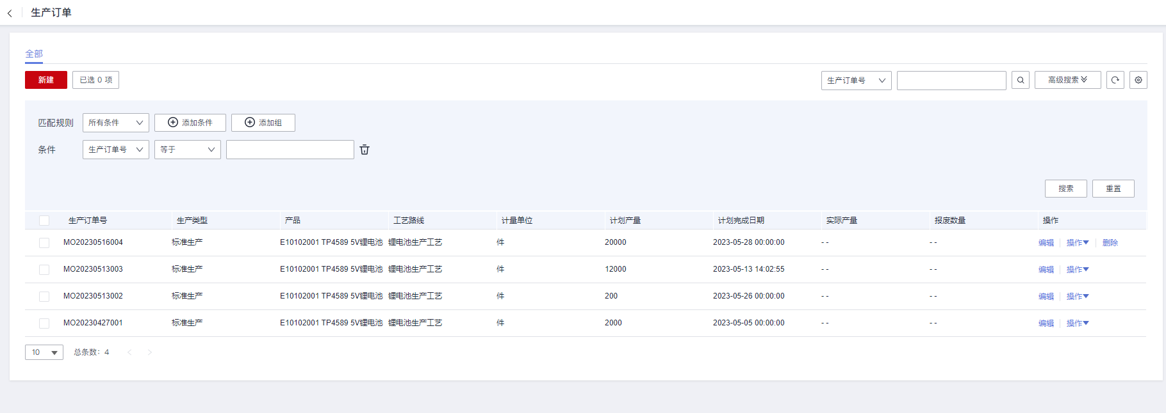Image resolution: width=1166 pixels, height=413 pixels.
Task: Click 添加组 to add a group
Action: click(263, 123)
